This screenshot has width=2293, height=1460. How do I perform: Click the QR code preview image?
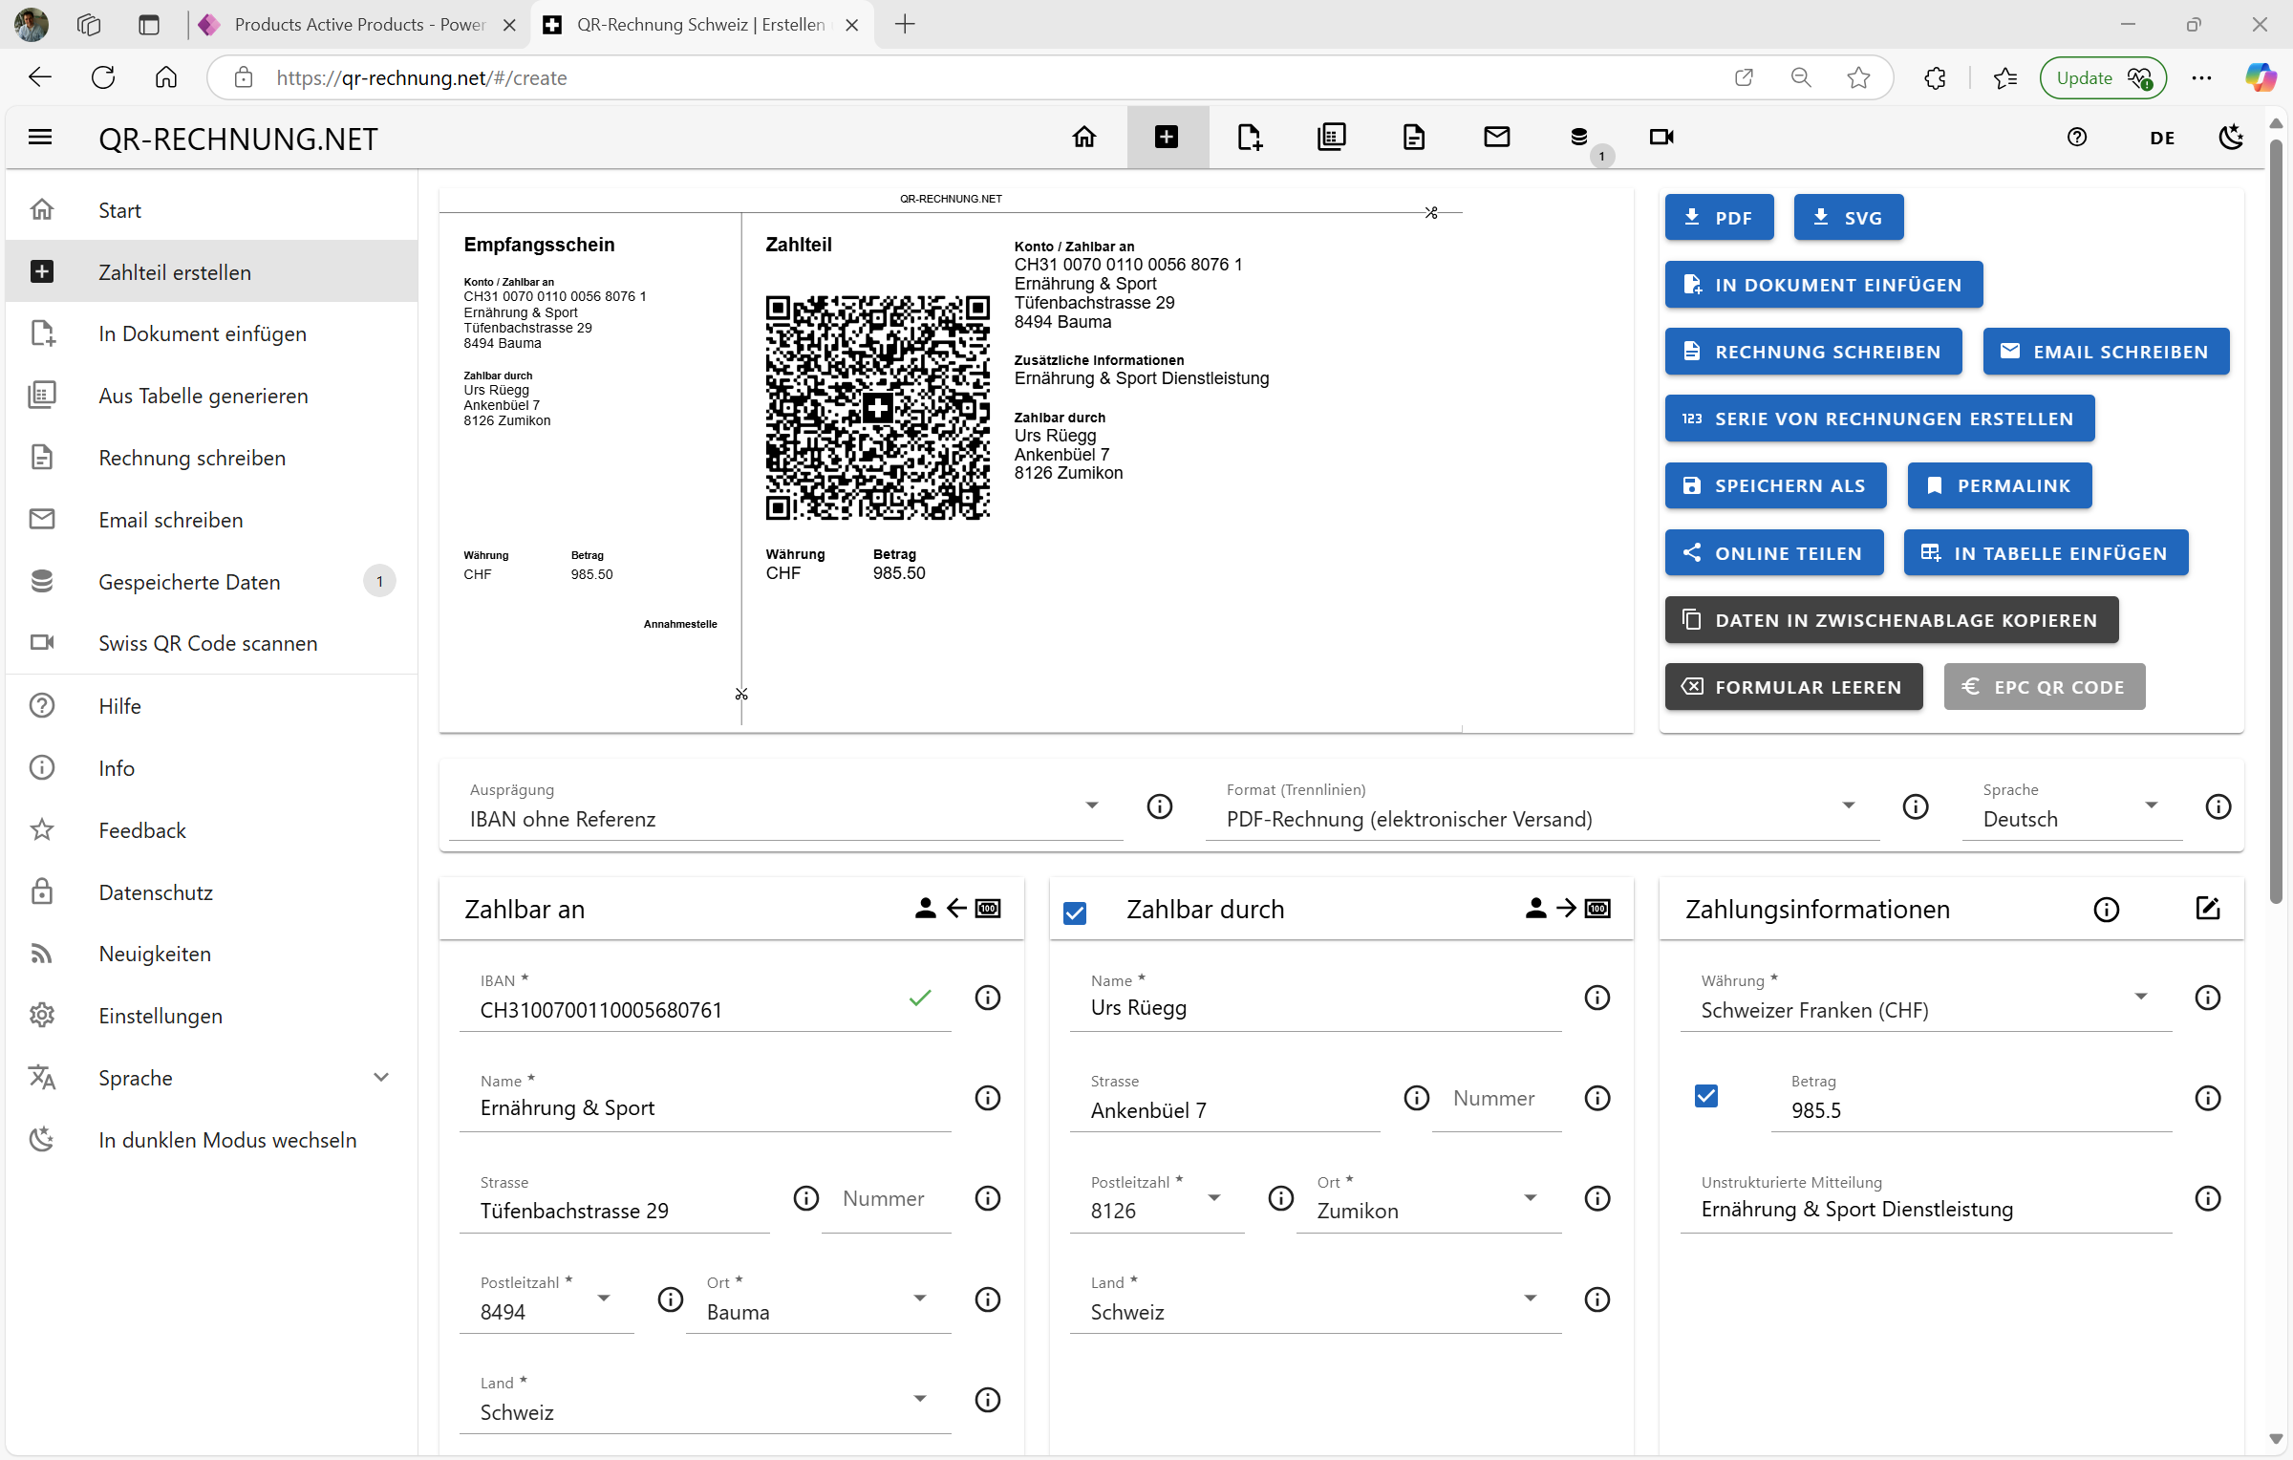click(x=877, y=408)
